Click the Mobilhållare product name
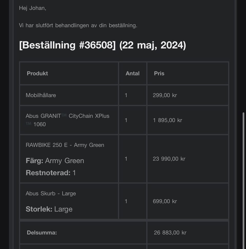Viewport: 246px width, 249px height. (x=41, y=95)
